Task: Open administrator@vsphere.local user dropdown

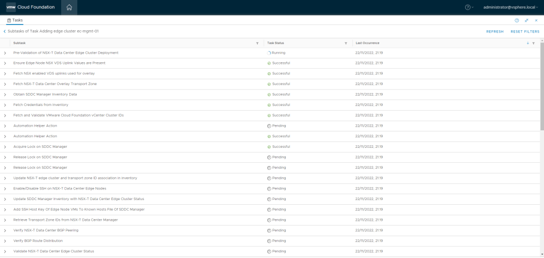Action: [x=510, y=7]
